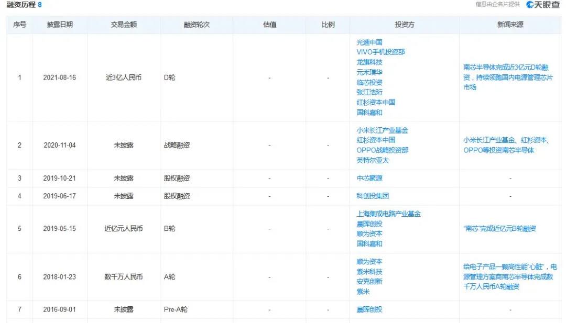This screenshot has height=323, width=566.
Task: Click the amount 数千万人民币
Action: (x=124, y=277)
